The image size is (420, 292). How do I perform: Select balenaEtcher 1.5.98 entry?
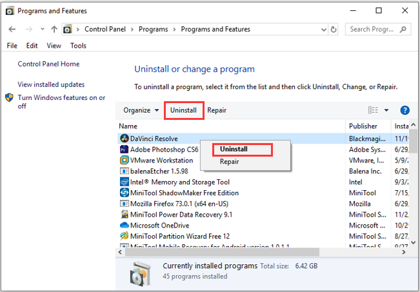click(159, 171)
